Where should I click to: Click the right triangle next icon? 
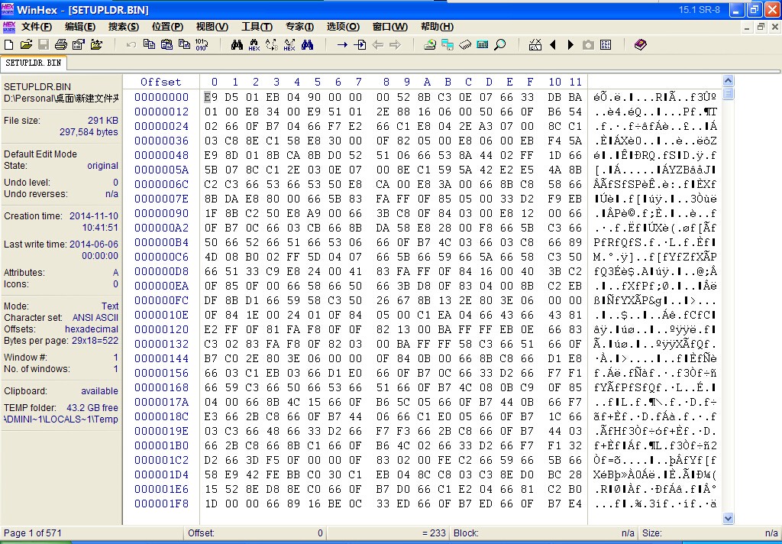pos(570,45)
